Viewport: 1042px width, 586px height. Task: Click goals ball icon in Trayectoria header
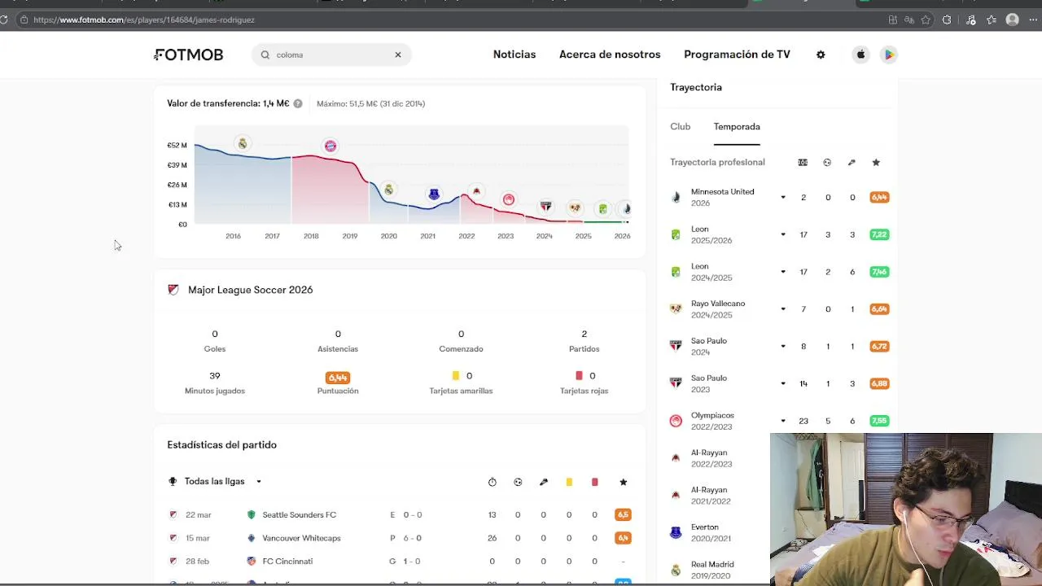pyautogui.click(x=827, y=162)
